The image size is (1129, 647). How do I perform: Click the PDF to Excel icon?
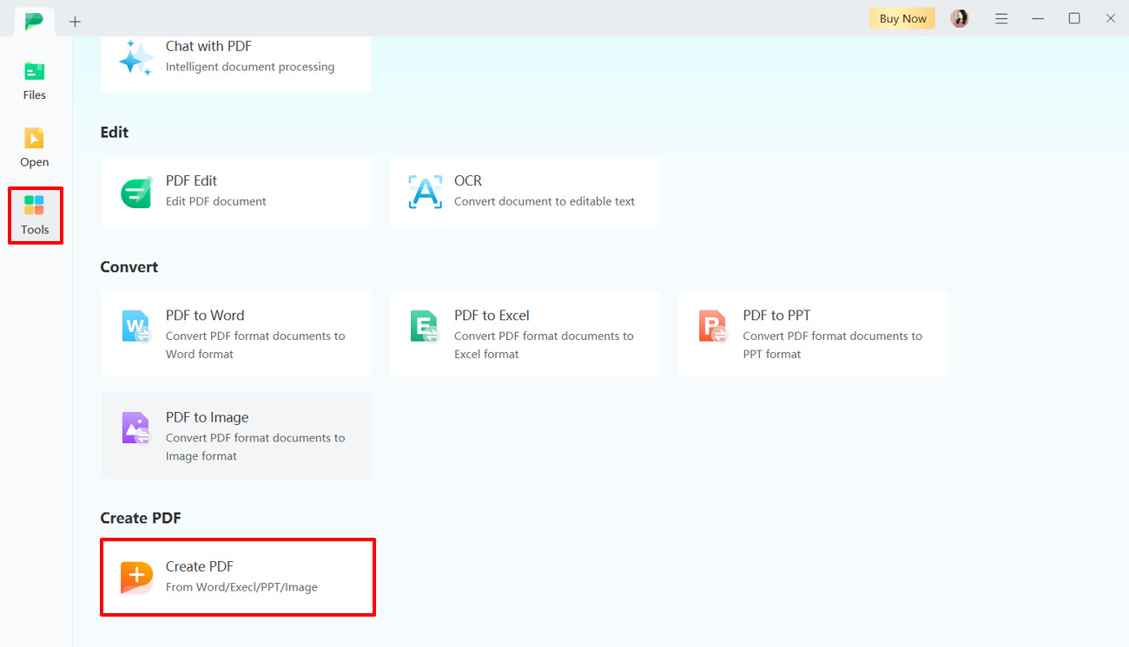pyautogui.click(x=425, y=326)
